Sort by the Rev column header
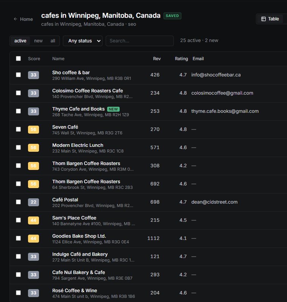 coord(157,59)
